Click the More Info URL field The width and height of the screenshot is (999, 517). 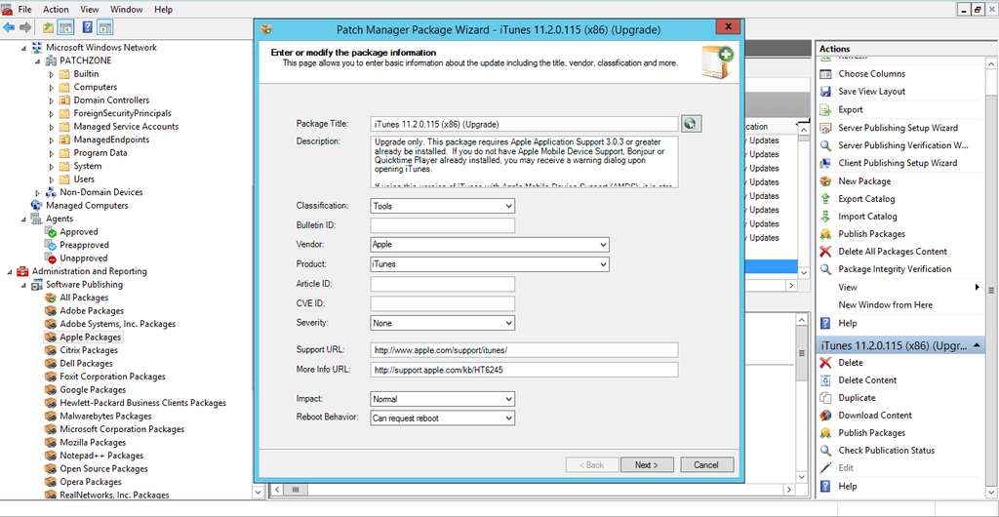(524, 370)
